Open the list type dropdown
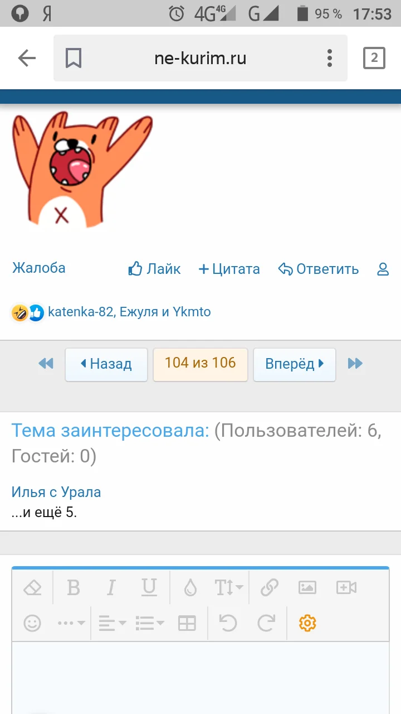 click(x=149, y=623)
